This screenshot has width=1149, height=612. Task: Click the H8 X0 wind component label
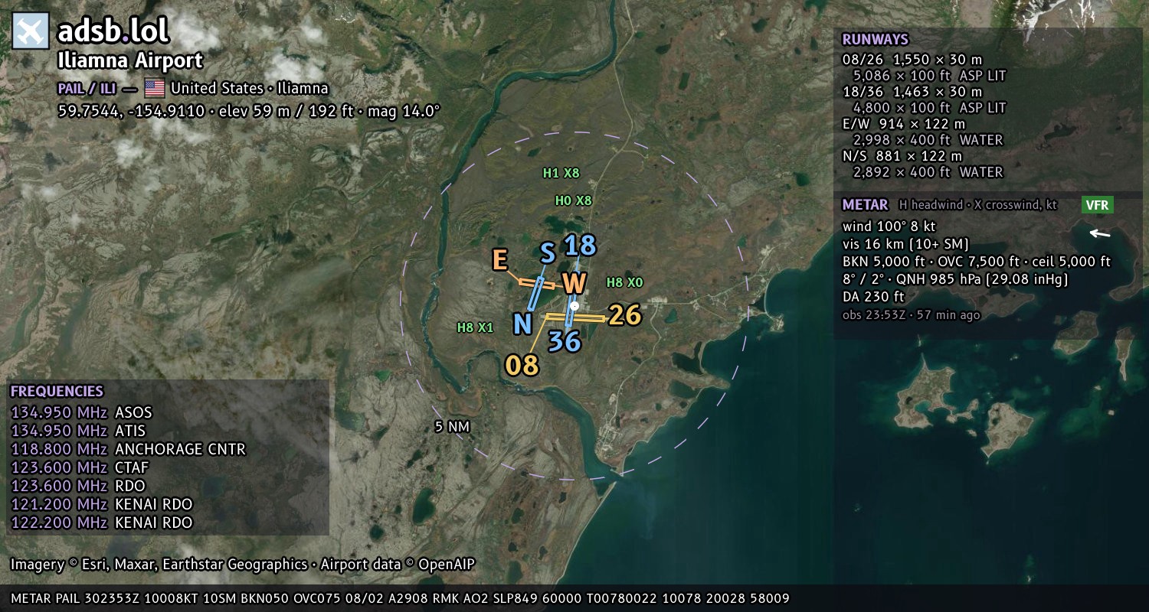pyautogui.click(x=624, y=282)
